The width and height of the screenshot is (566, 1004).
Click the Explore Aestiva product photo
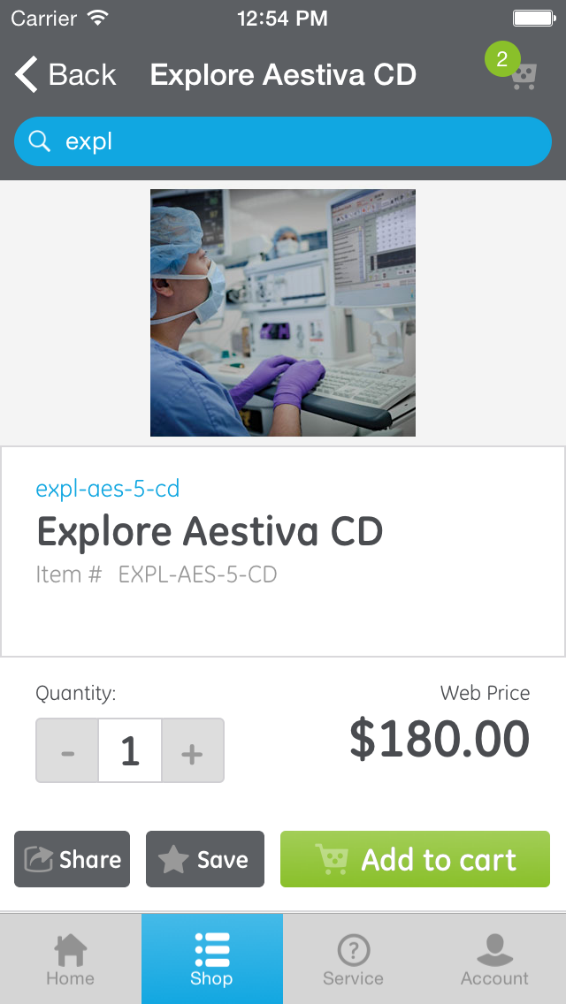[283, 312]
